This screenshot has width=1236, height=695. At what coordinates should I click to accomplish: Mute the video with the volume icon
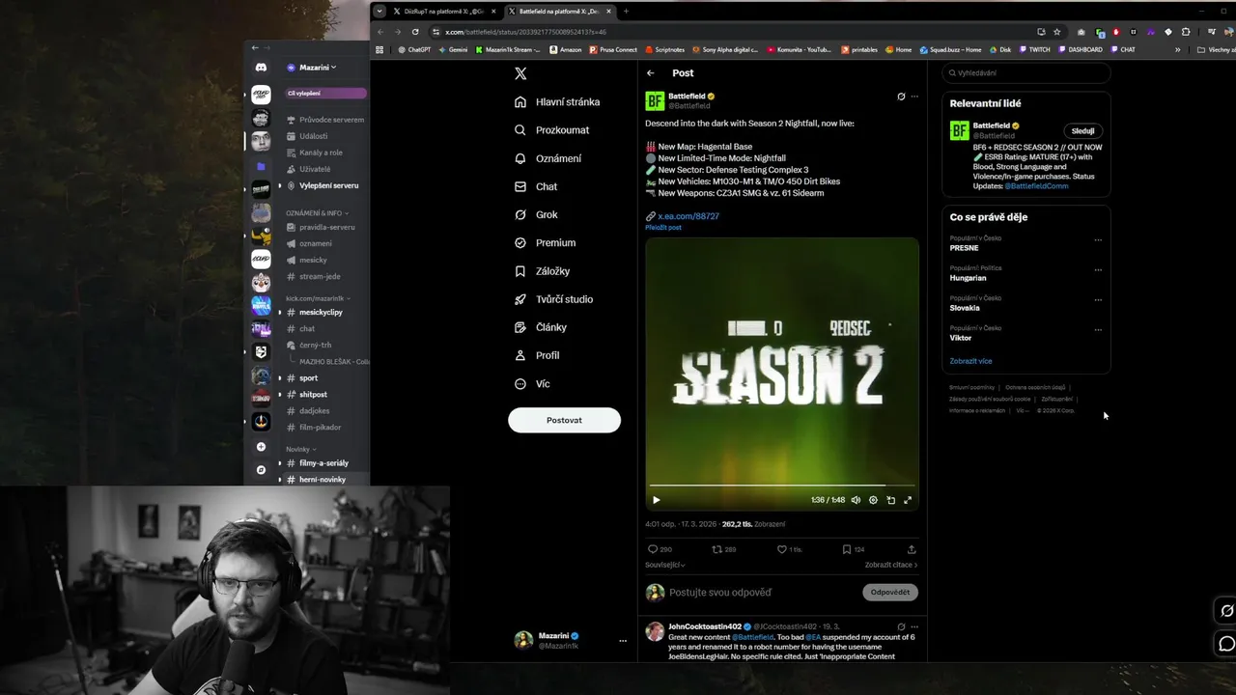tap(856, 500)
